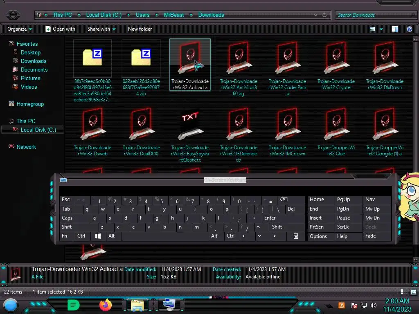Navigate to Users in breadcrumb path
This screenshot has width=419, height=314.
click(x=142, y=15)
